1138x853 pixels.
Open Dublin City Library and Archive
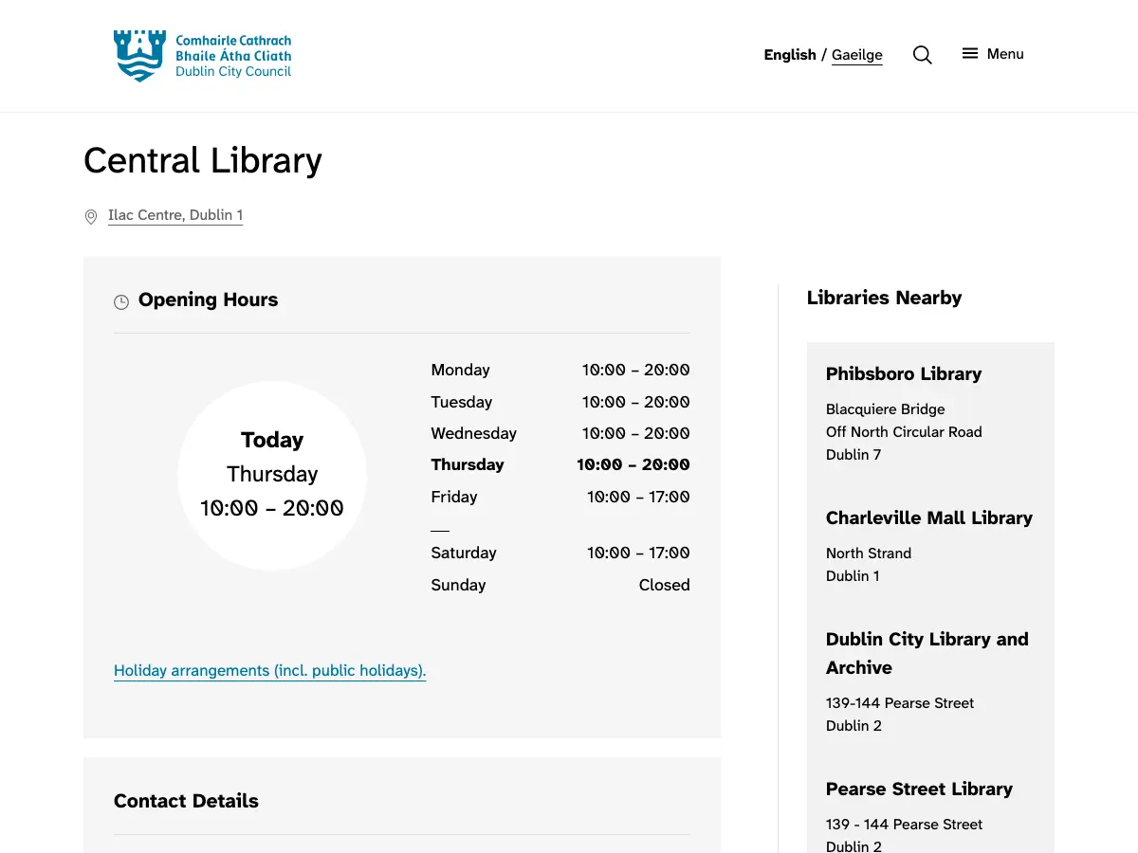click(927, 653)
